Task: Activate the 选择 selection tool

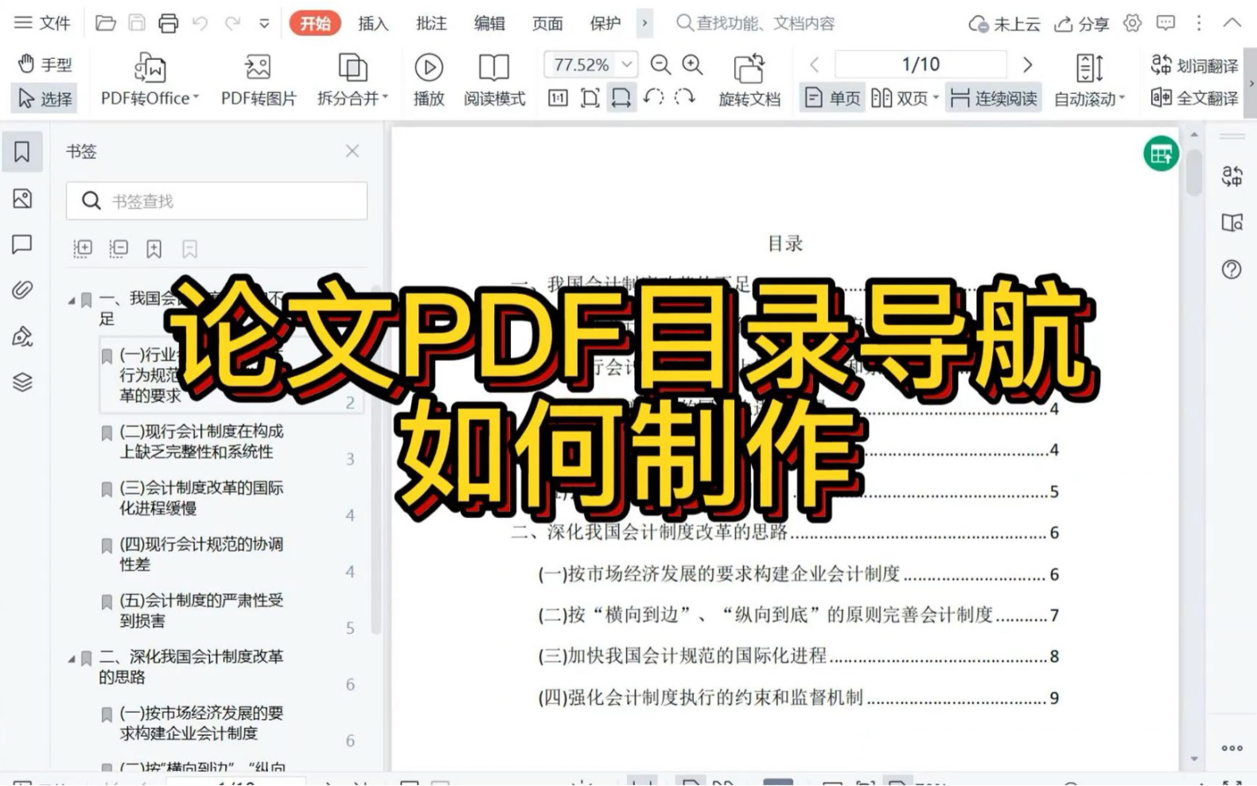Action: [x=45, y=99]
